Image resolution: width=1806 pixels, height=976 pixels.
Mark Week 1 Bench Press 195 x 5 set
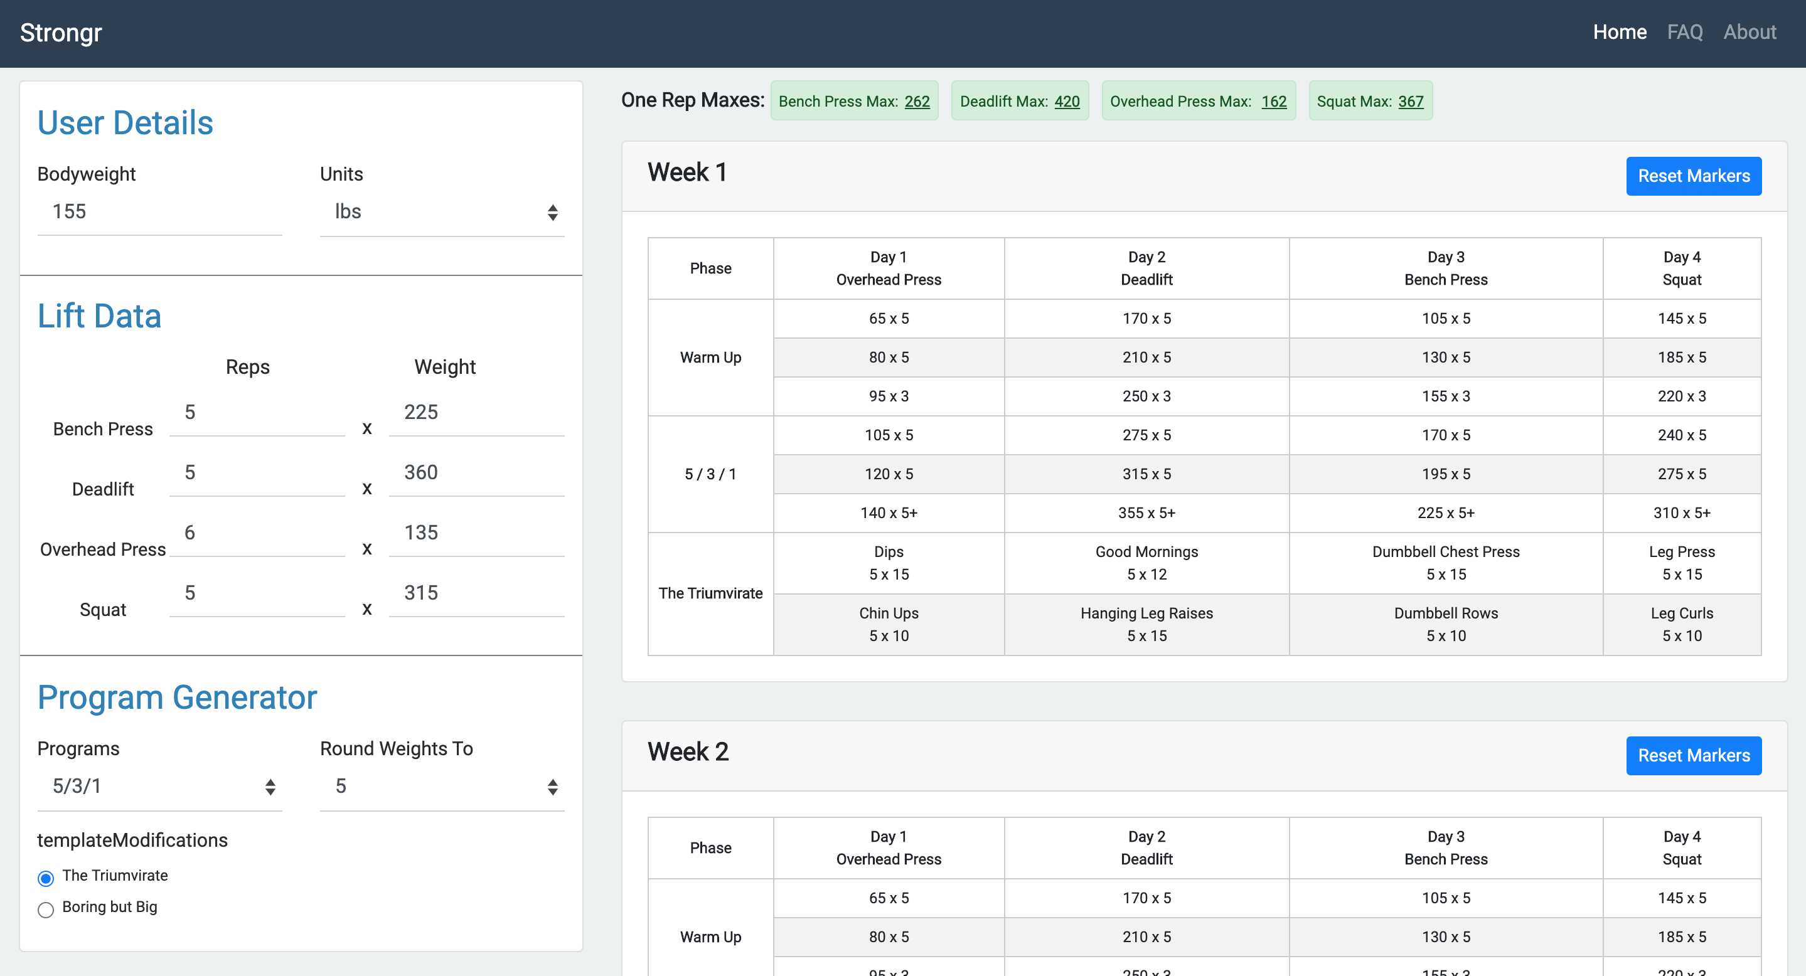[x=1446, y=474]
